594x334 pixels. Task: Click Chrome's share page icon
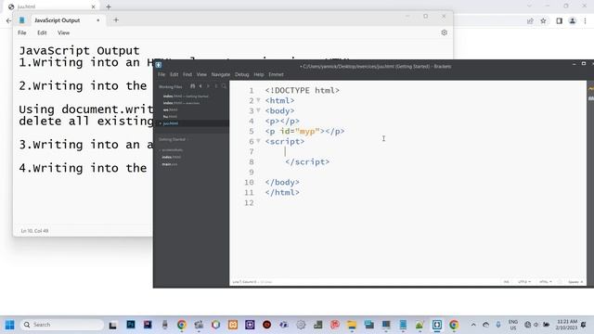(530, 21)
